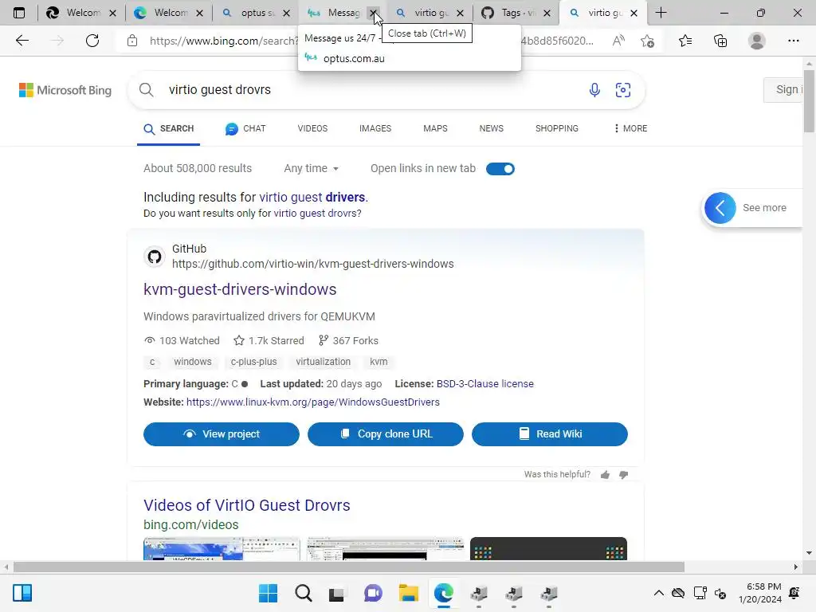Open Videos of VirtIO Guest Drovrs
This screenshot has width=816, height=612.
(247, 505)
